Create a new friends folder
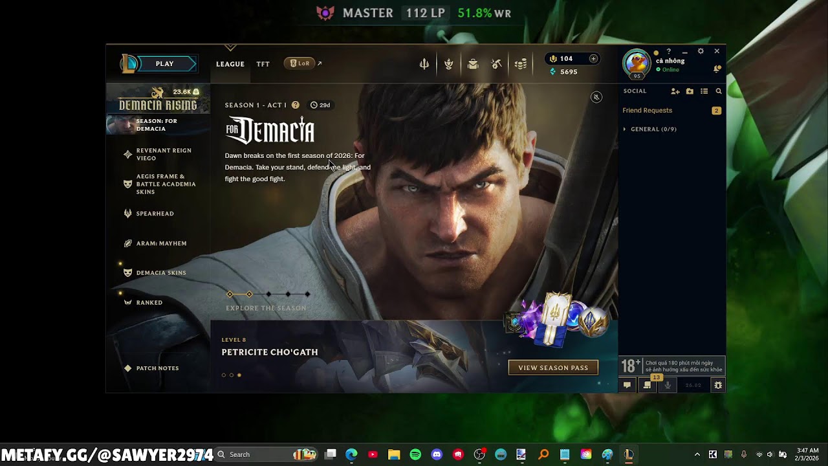Image resolution: width=828 pixels, height=466 pixels. pyautogui.click(x=690, y=91)
